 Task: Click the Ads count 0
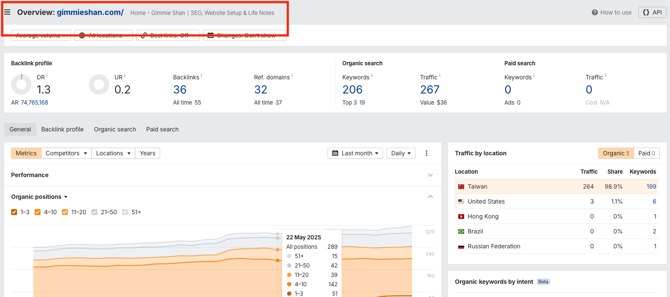(x=518, y=102)
